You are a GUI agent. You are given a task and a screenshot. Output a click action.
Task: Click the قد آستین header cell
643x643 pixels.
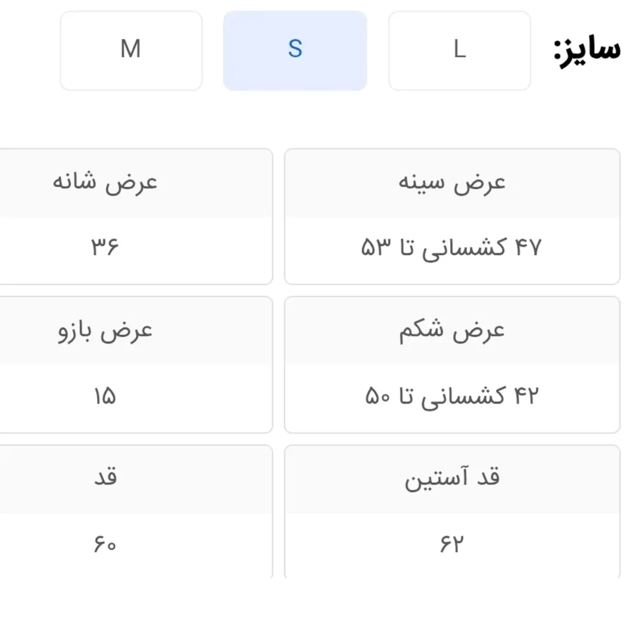tap(452, 479)
